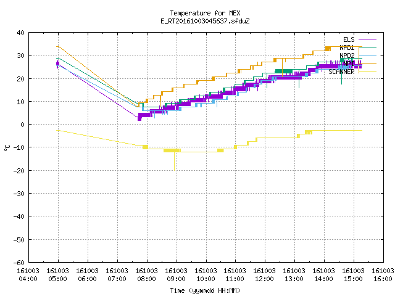This screenshot has width=395, height=296.
Task: Click the y-axis tick label -60
Action: (x=19, y=263)
